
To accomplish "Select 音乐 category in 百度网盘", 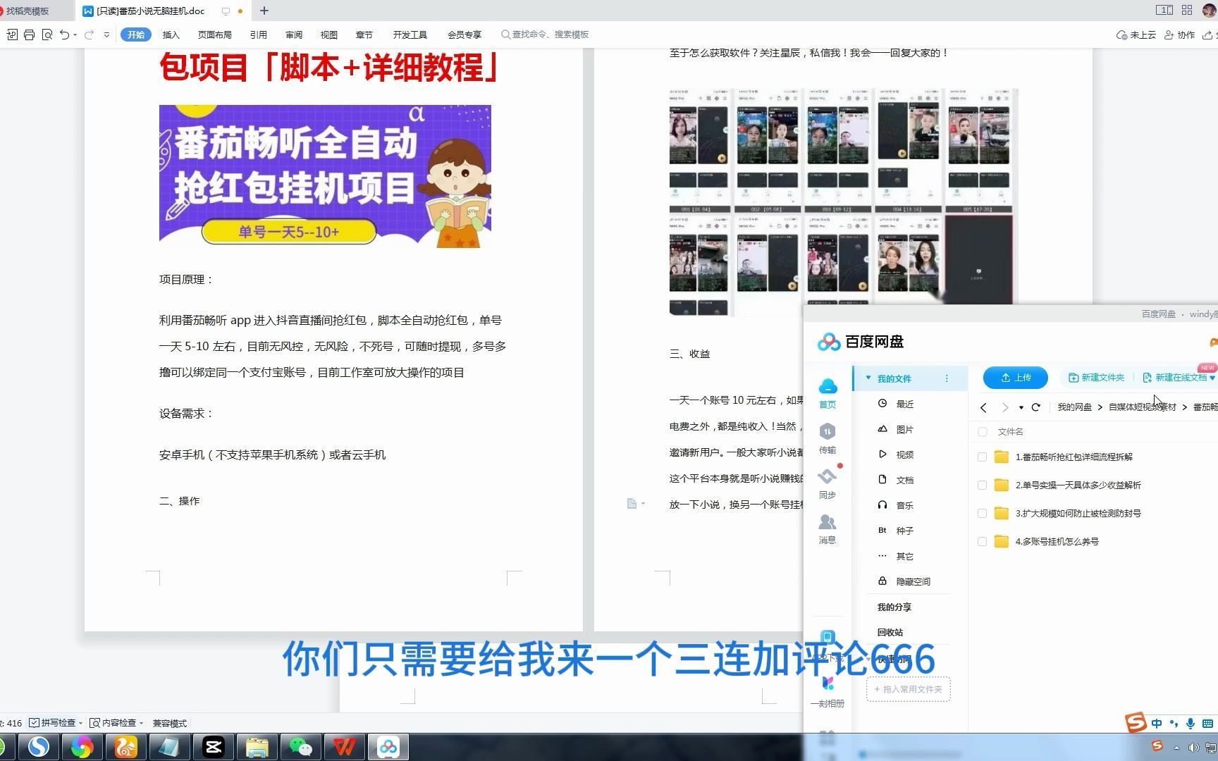I will pos(904,505).
